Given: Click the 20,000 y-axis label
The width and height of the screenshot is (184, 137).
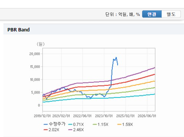Looking at the screenshot, I should 34,54.
